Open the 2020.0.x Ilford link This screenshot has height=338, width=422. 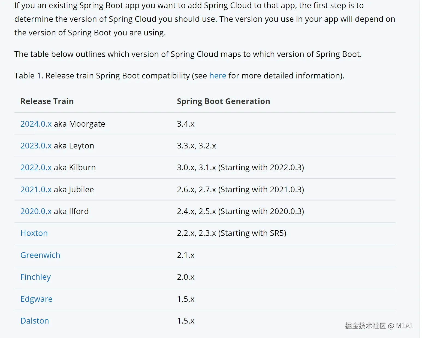point(36,211)
